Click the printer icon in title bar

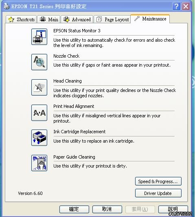[7, 6]
